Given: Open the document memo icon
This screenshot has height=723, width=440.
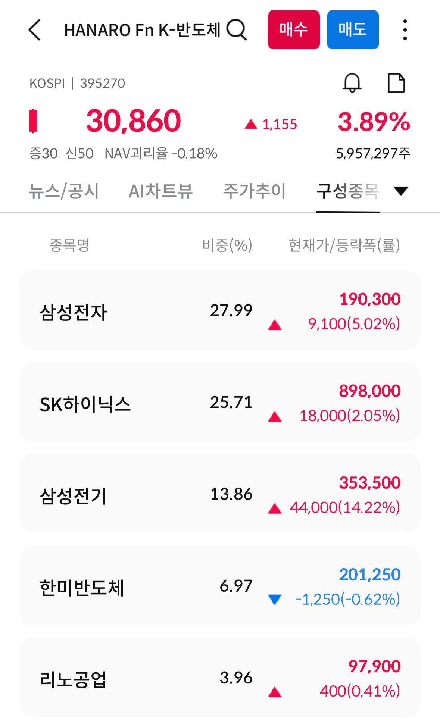Looking at the screenshot, I should click(x=396, y=83).
